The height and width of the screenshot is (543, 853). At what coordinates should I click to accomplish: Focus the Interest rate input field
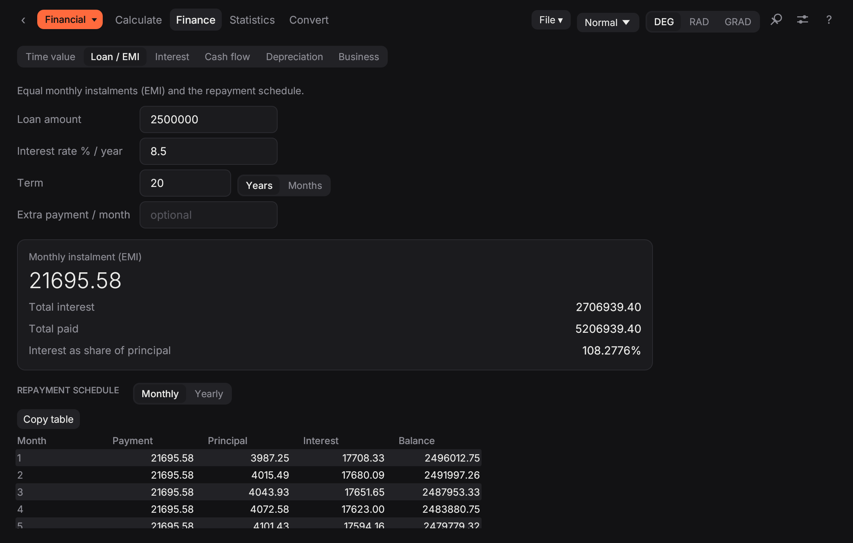coord(209,151)
